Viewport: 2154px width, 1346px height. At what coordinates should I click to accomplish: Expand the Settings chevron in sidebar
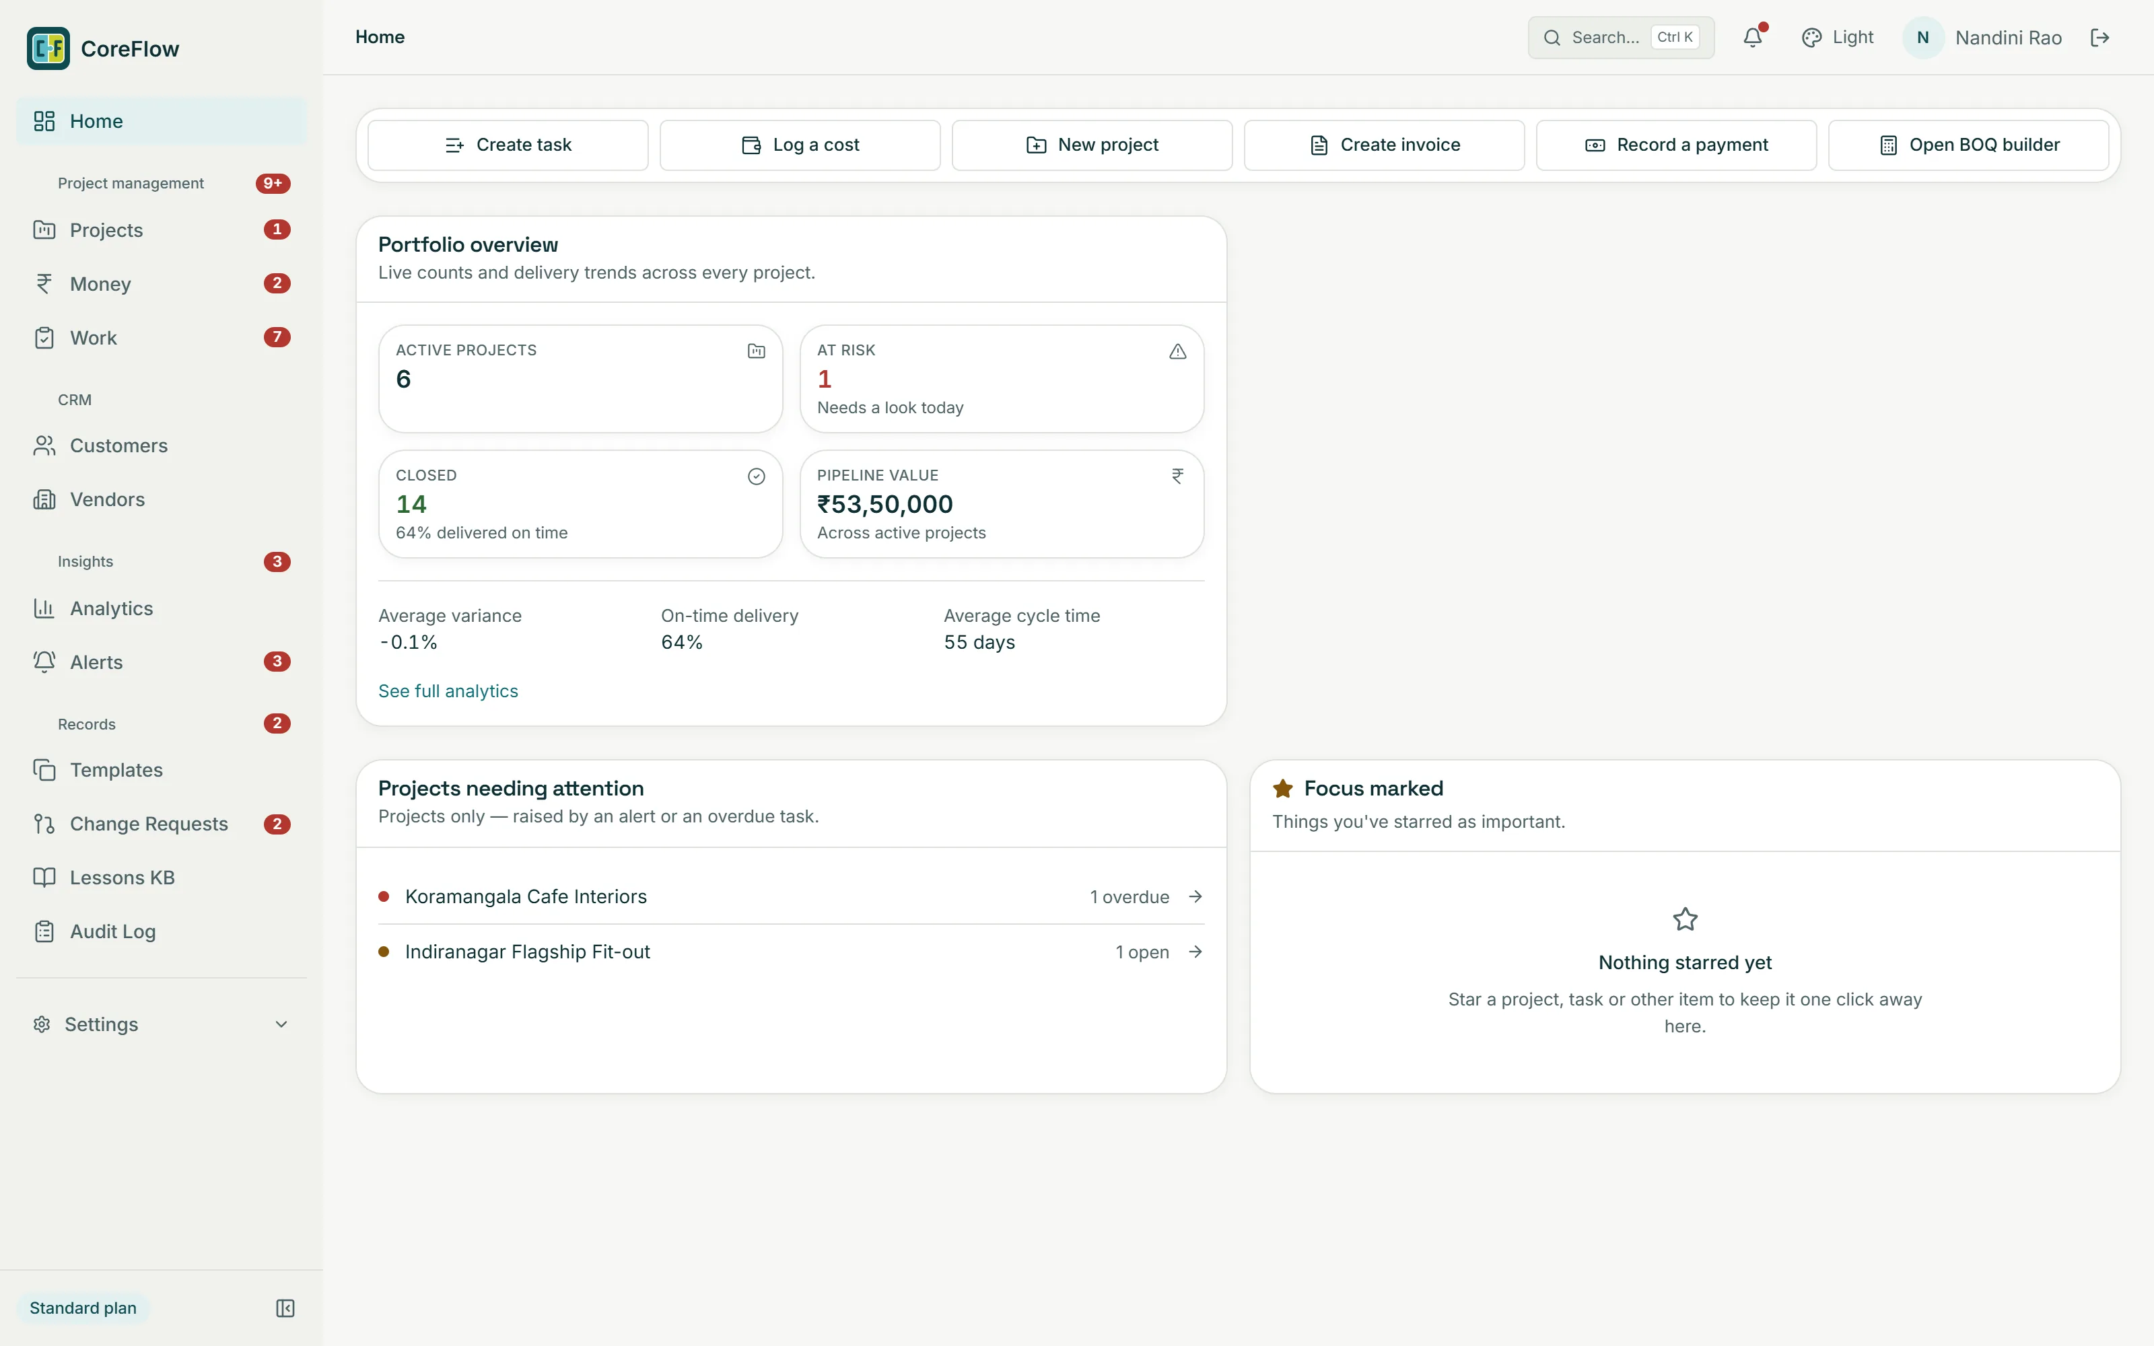[x=281, y=1024]
